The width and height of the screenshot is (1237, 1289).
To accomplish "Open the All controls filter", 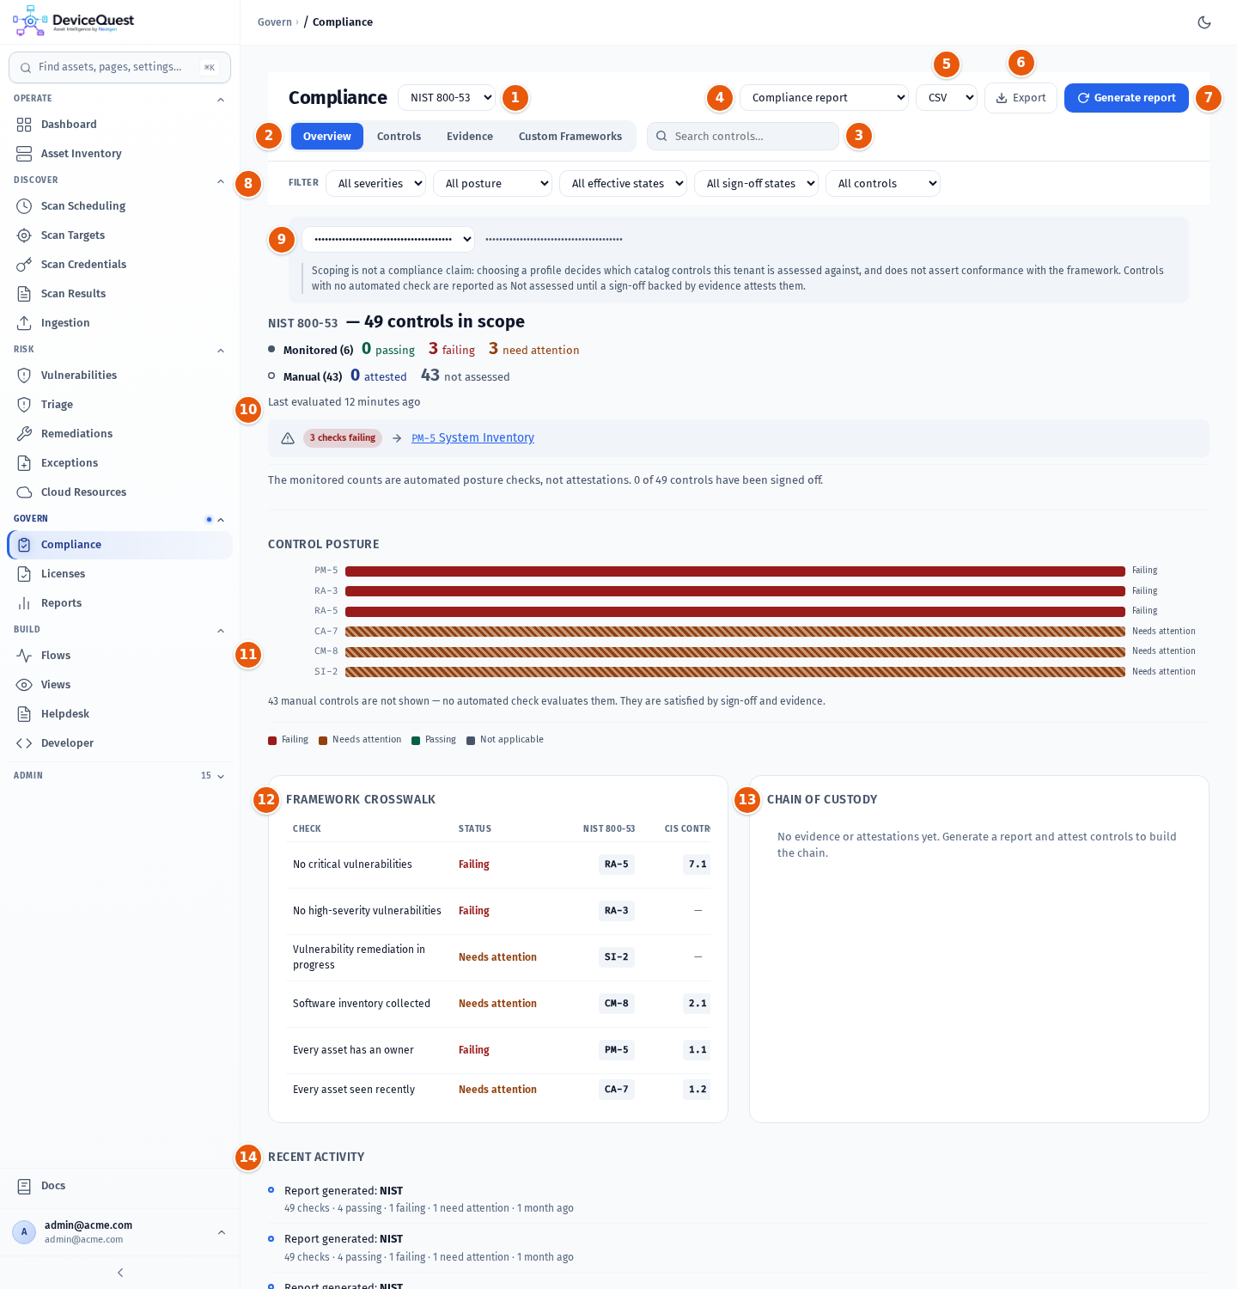I will (x=883, y=183).
